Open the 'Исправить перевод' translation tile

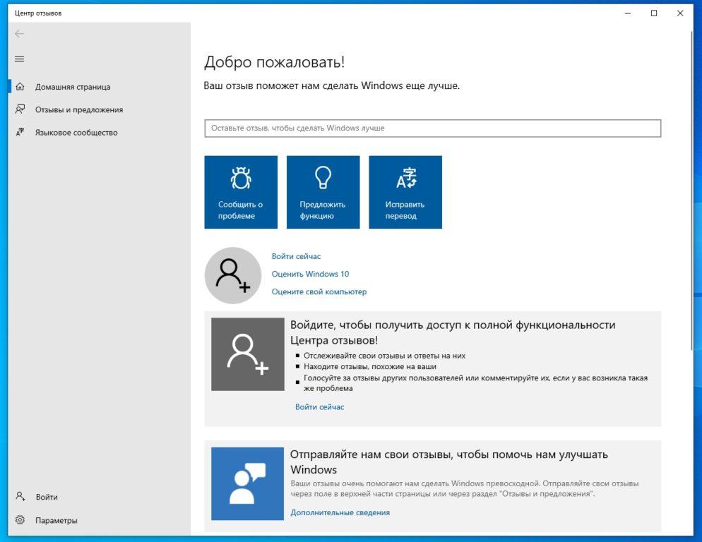[405, 192]
